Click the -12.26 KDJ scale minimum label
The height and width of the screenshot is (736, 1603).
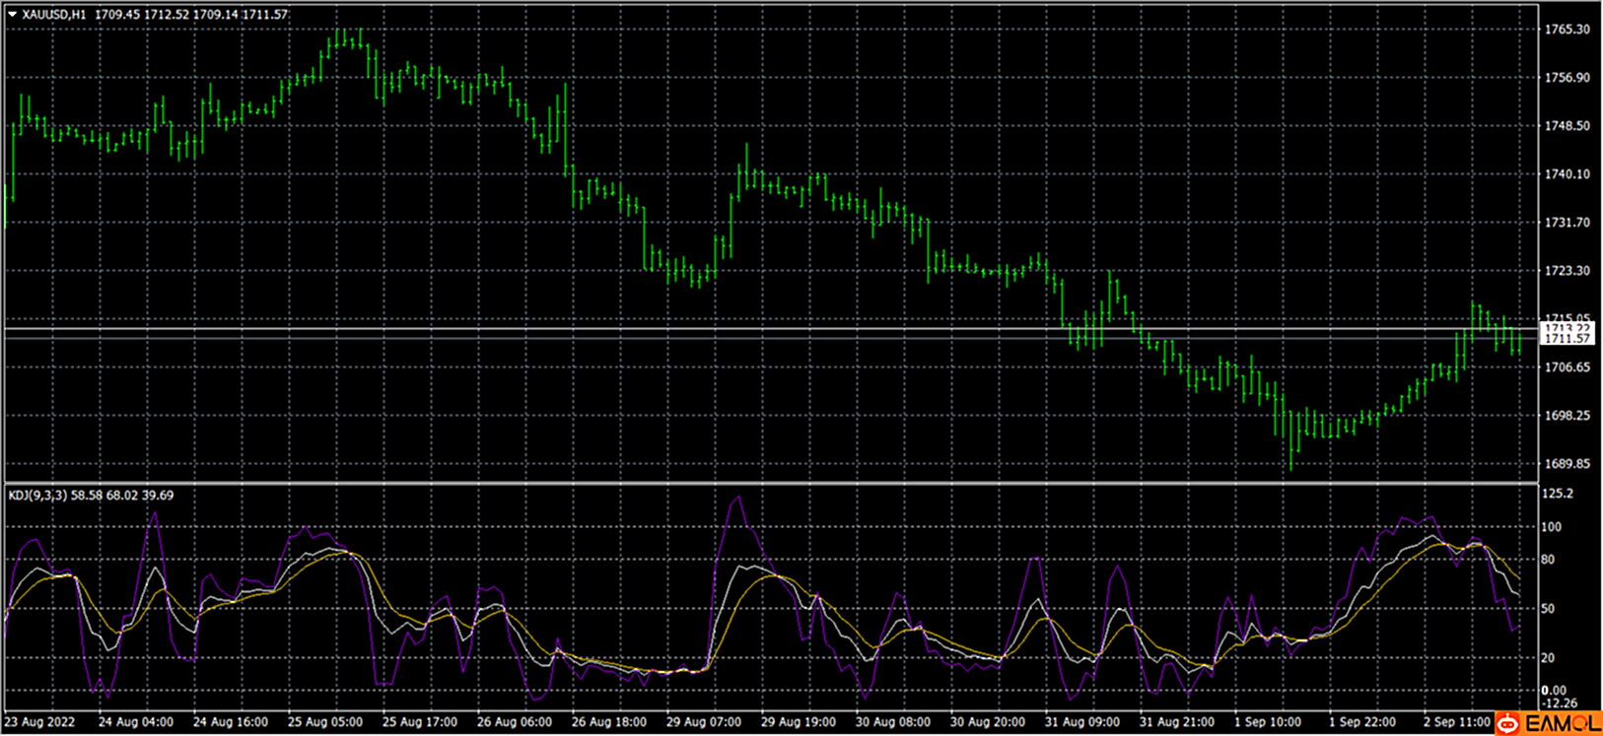click(x=1559, y=703)
